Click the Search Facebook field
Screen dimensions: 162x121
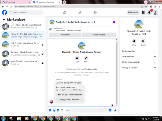coord(26,13)
